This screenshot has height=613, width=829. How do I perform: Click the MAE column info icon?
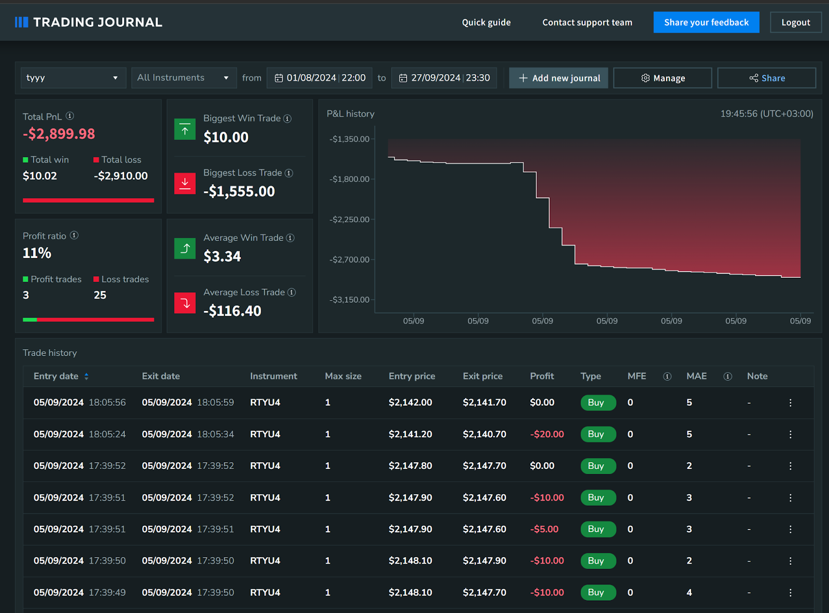point(727,377)
